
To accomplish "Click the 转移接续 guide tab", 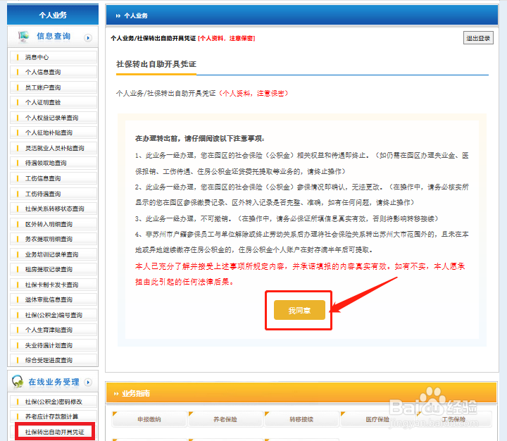I will coord(301,419).
